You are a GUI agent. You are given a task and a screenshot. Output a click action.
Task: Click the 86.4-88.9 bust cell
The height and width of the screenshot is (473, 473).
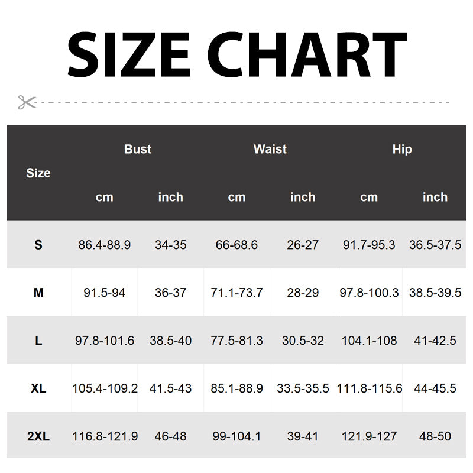tap(105, 245)
